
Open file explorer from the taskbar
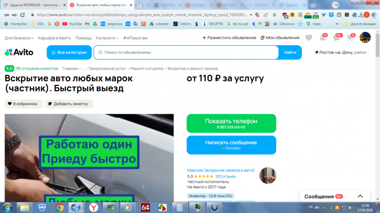24,208
